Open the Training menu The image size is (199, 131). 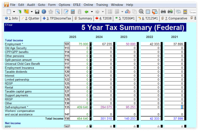[102, 5]
